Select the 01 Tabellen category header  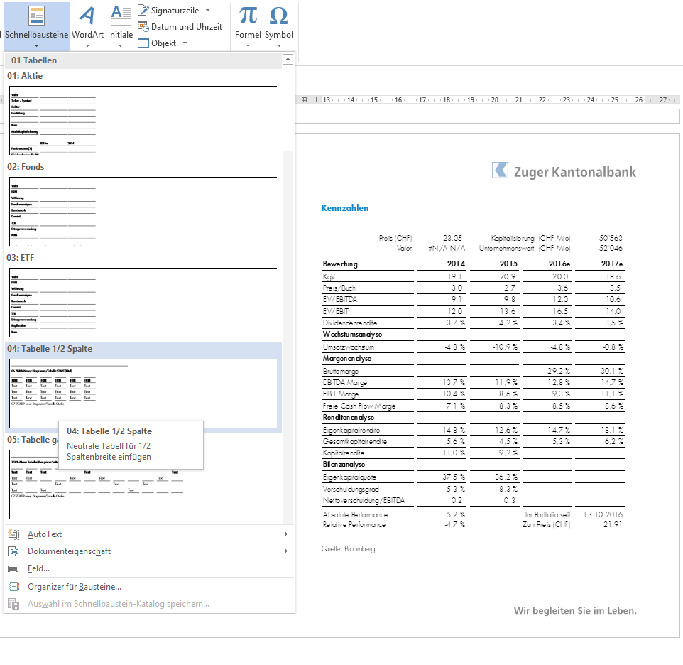pos(143,60)
